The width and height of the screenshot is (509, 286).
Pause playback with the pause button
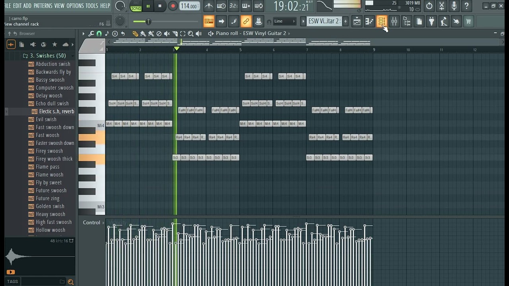(148, 6)
